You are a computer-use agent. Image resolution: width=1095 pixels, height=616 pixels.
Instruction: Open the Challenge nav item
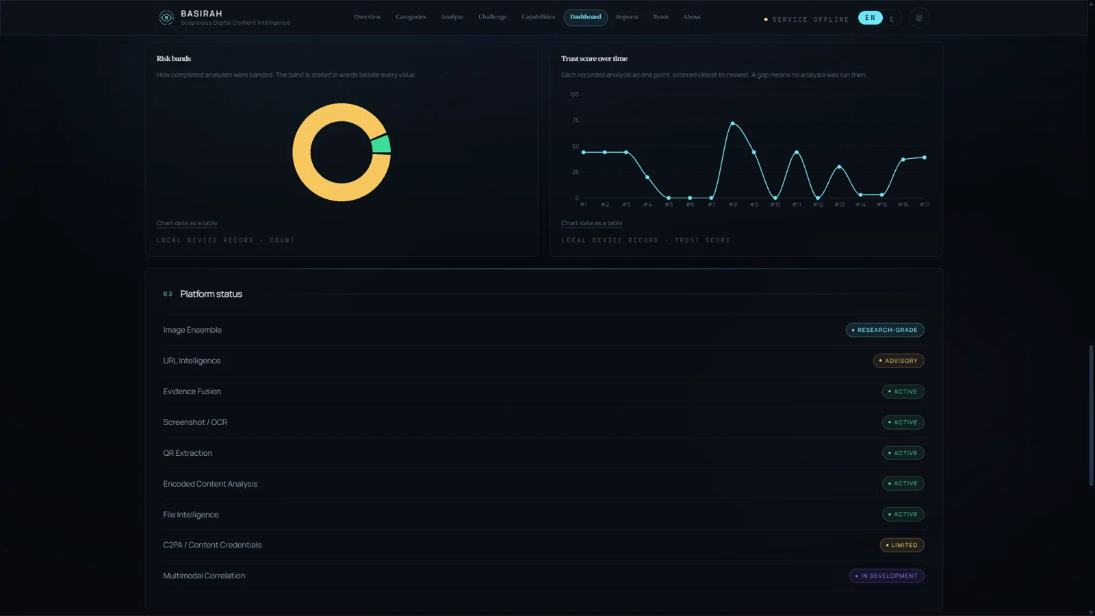pos(493,17)
